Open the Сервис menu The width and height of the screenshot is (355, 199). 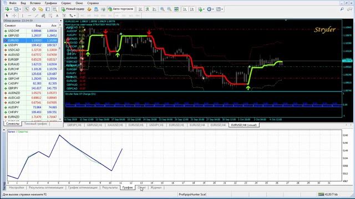coord(66,3)
